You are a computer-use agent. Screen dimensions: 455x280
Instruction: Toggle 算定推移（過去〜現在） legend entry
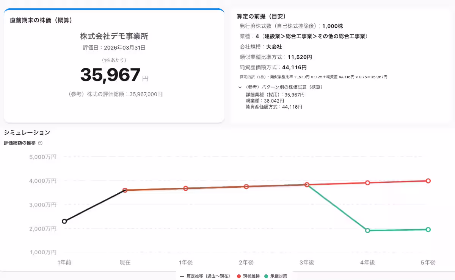click(x=205, y=276)
